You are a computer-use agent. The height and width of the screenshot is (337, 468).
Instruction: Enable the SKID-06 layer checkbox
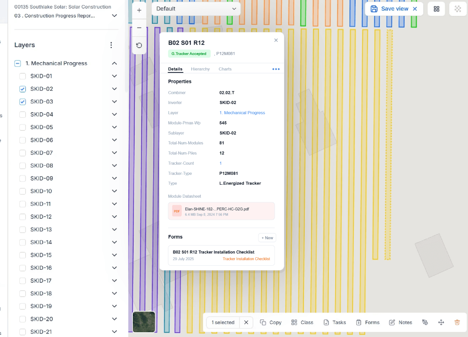click(x=23, y=140)
